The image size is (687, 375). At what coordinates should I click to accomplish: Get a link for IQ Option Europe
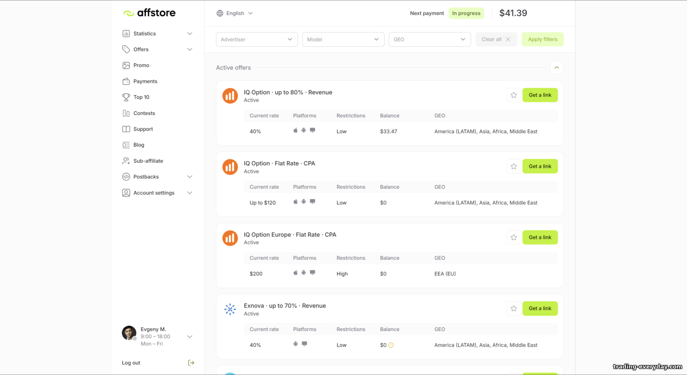tap(540, 237)
